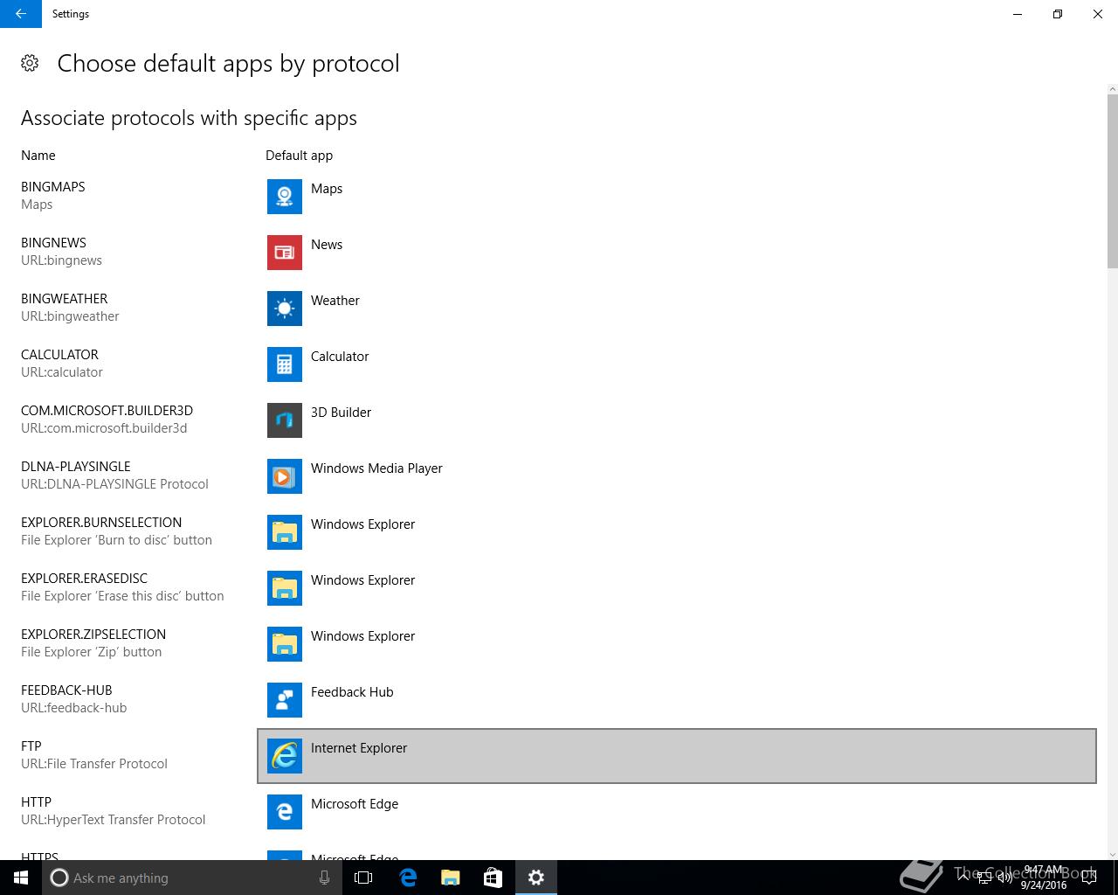Change default app labeled Weather
The height and width of the screenshot is (895, 1118).
tap(335, 301)
